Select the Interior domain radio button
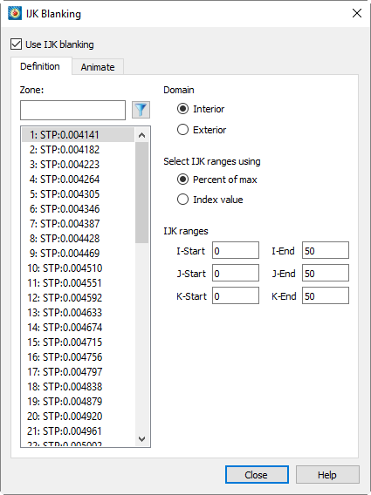This screenshot has height=495, width=371. (x=182, y=109)
